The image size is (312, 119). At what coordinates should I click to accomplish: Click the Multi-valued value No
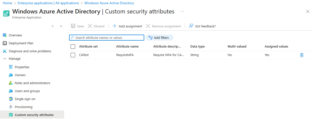pyautogui.click(x=230, y=55)
